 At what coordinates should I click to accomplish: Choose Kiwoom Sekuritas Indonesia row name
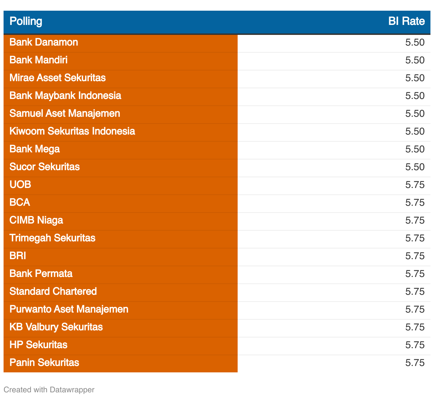coord(72,131)
